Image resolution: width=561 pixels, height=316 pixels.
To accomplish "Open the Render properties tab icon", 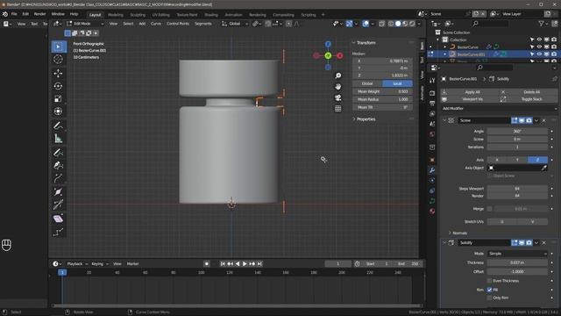I will click(x=432, y=93).
